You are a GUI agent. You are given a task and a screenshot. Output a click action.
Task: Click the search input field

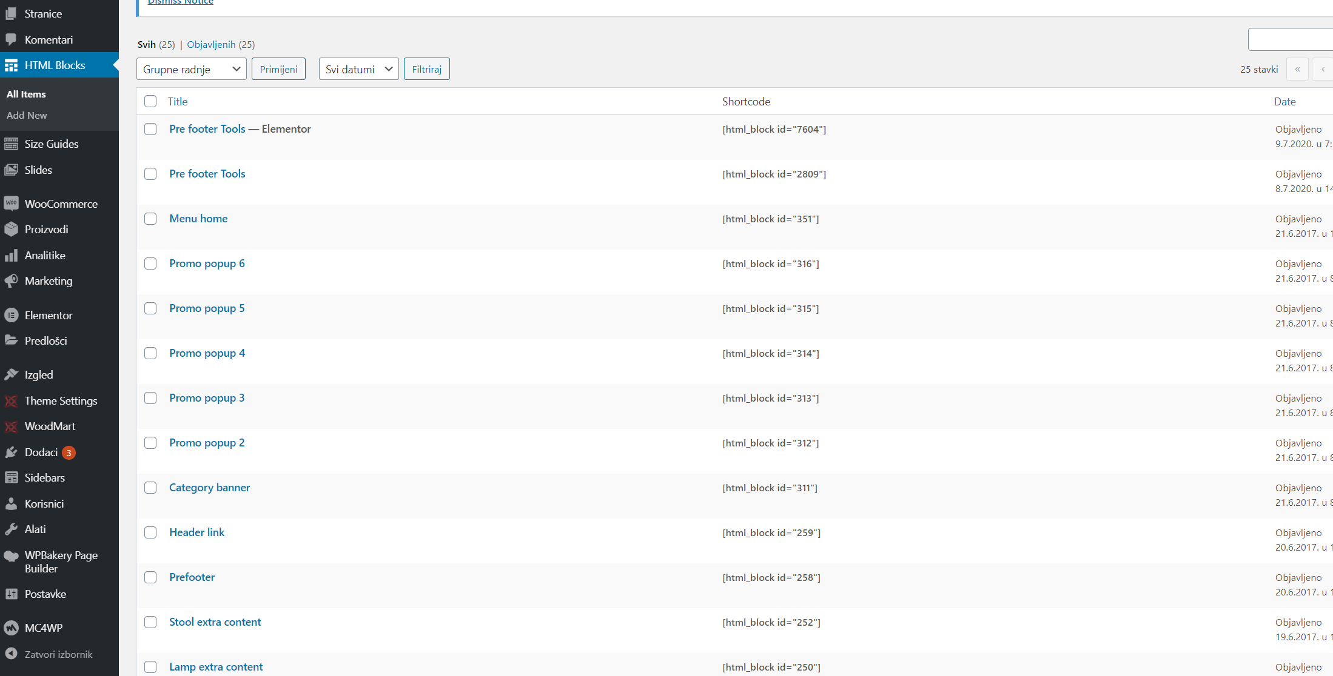point(1289,39)
